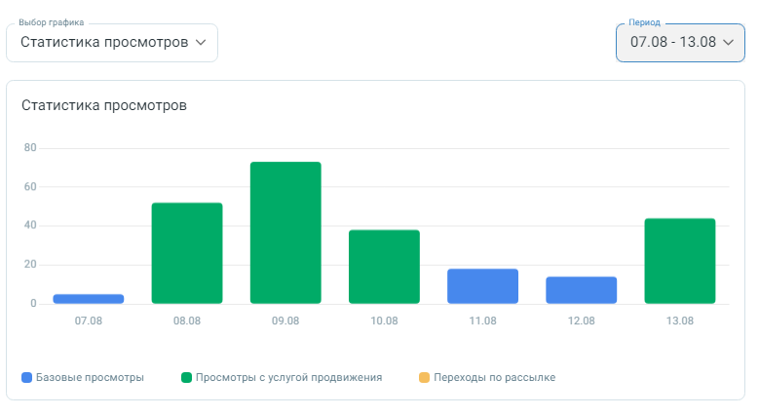This screenshot has width=759, height=416.
Task: Click the 'Статистика просмотров' chart card title
Action: coord(104,105)
